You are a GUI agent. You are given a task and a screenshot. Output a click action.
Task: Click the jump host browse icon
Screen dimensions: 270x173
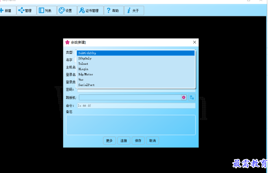click(192, 97)
